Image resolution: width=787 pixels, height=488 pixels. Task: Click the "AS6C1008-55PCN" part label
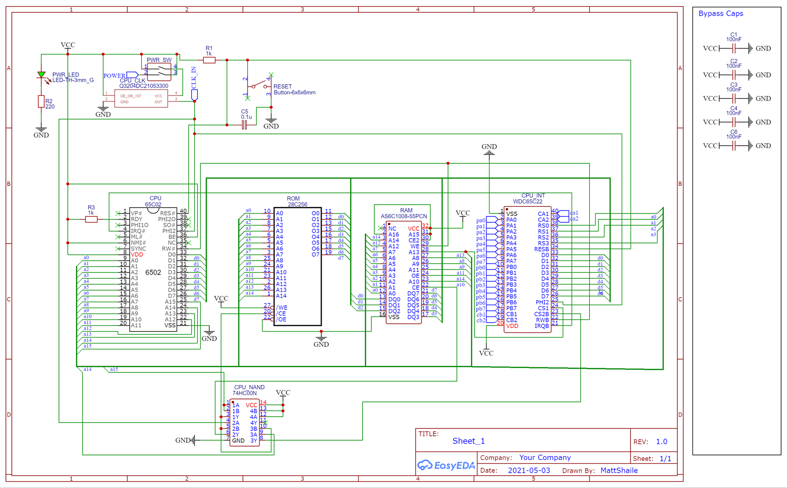[x=404, y=216]
